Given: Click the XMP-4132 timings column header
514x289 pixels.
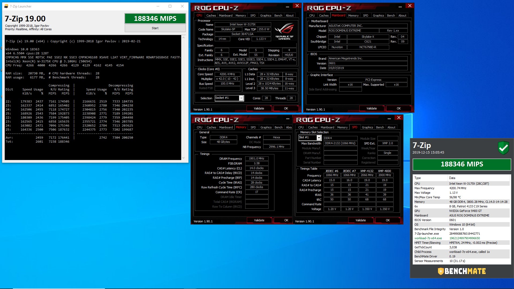Looking at the screenshot, I should (367, 171).
